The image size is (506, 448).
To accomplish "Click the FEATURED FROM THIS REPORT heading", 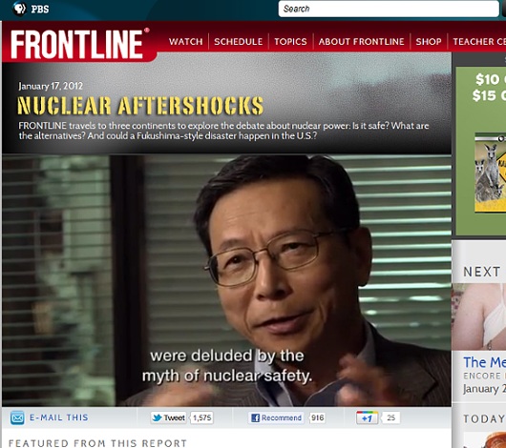I will point(97,443).
